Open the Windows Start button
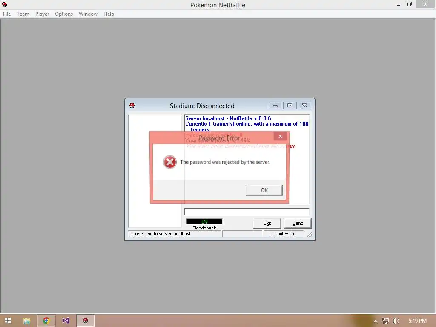Screen dimensions: 436x327 click(8, 321)
